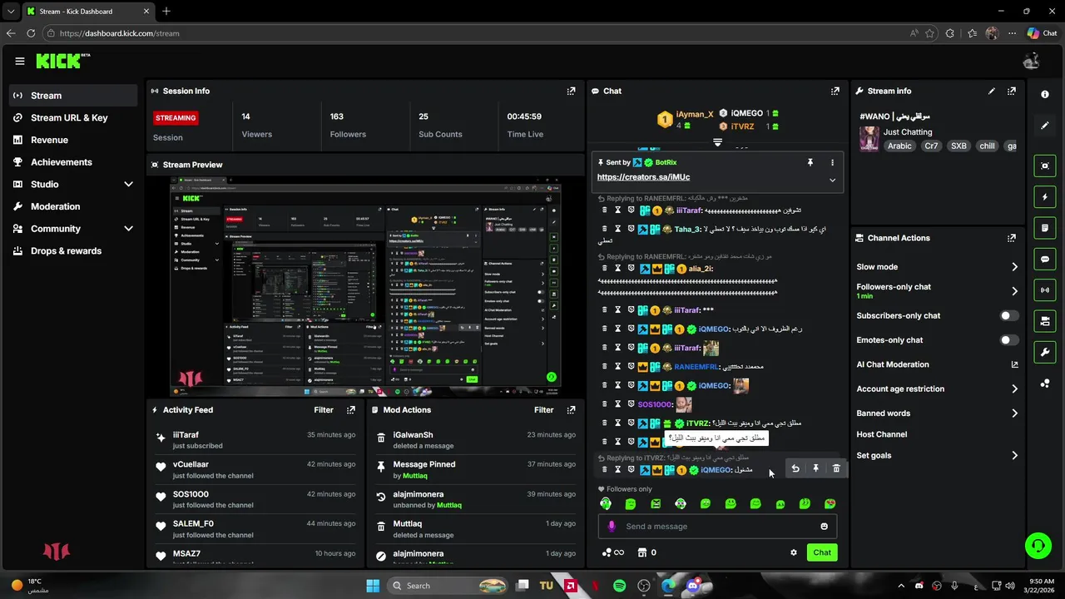The image size is (1065, 599).
Task: Toggle the stream preview widget icon in the right sidebar
Action: [x=1045, y=166]
